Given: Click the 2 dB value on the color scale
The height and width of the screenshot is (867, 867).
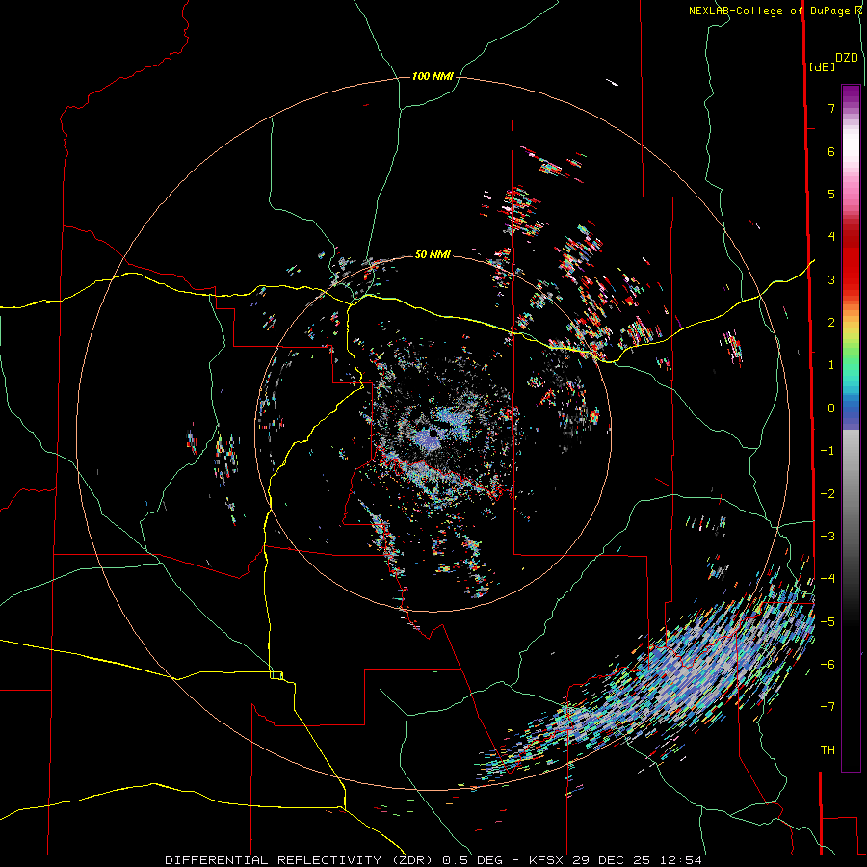Looking at the screenshot, I should coord(831,323).
